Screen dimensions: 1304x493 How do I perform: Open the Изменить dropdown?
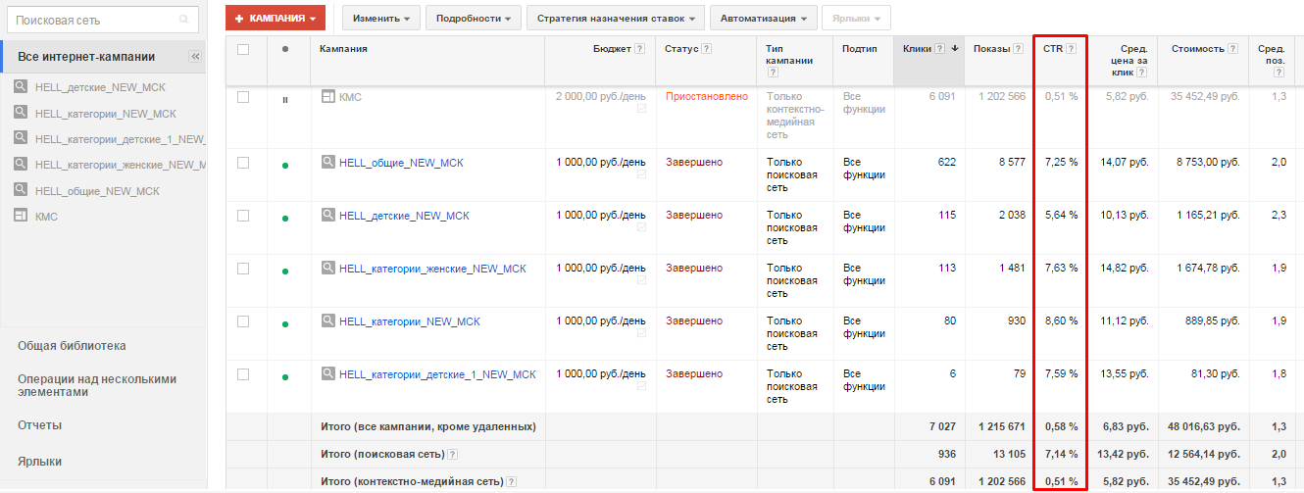[x=380, y=18]
